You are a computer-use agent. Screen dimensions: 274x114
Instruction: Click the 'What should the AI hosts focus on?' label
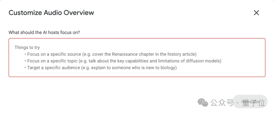coord(44,32)
